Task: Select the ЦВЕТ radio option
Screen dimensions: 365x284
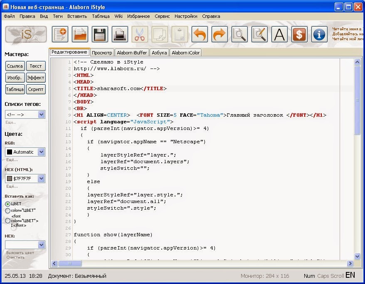Action: pos(7,204)
